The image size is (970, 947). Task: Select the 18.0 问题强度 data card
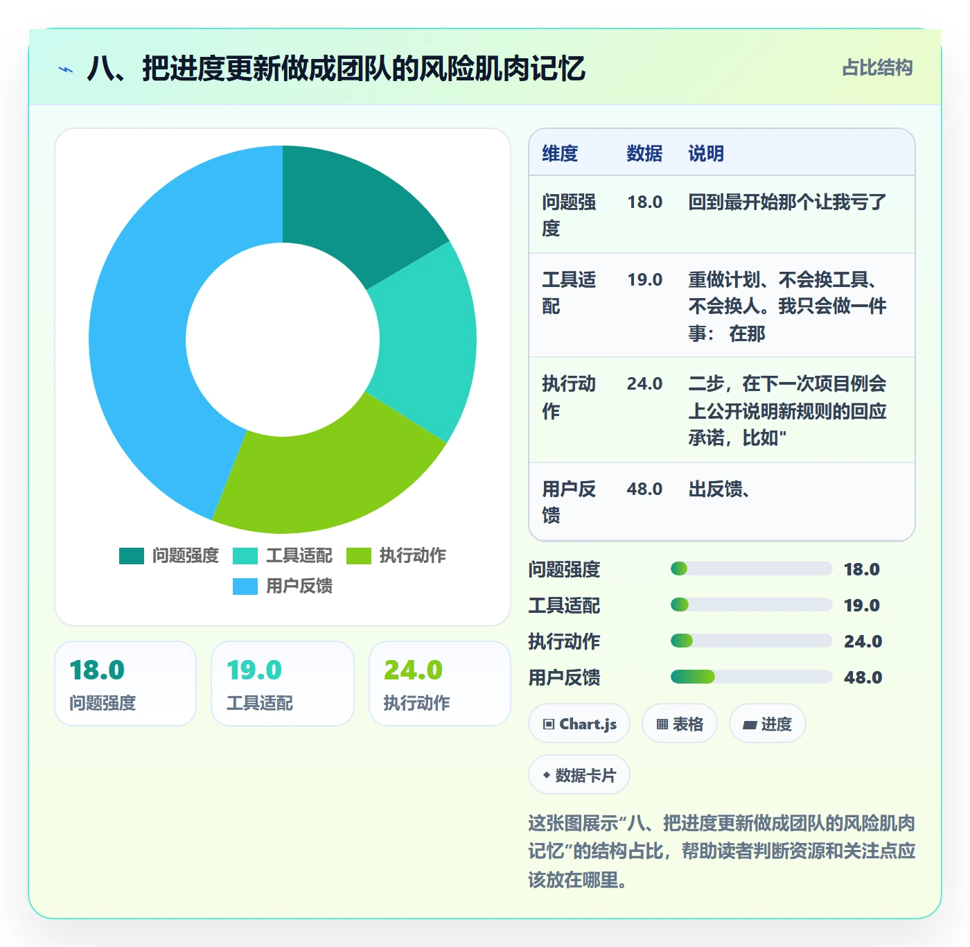pos(125,684)
